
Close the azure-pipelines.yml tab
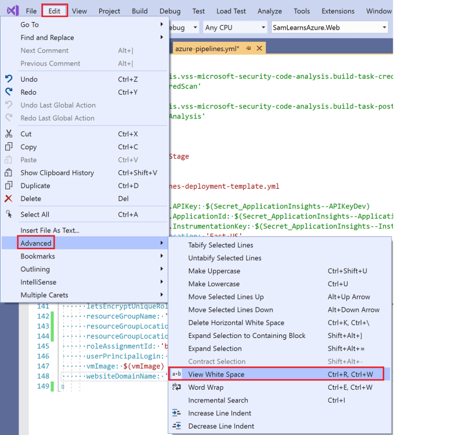pos(259,48)
